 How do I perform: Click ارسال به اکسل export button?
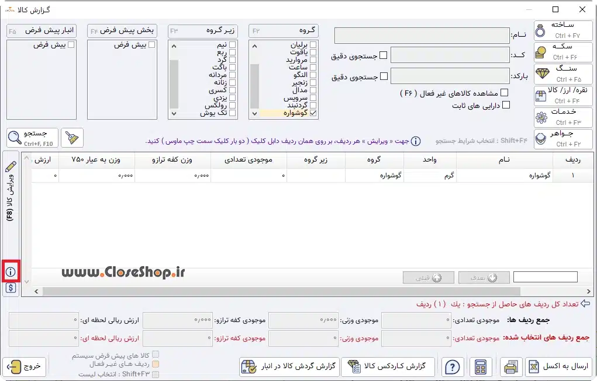click(x=558, y=367)
